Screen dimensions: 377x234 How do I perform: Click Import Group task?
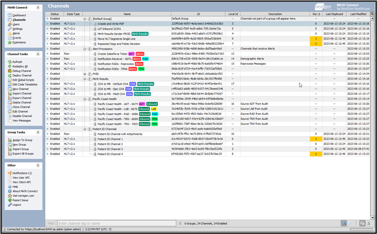pyautogui.click(x=21, y=149)
